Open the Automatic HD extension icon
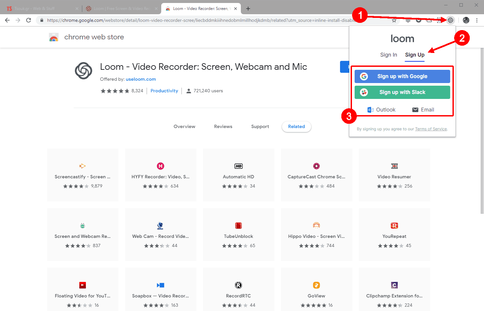This screenshot has width=484, height=311. point(239,166)
